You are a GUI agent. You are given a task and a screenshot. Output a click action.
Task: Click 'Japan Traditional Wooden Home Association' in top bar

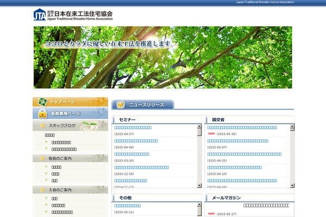265,2
